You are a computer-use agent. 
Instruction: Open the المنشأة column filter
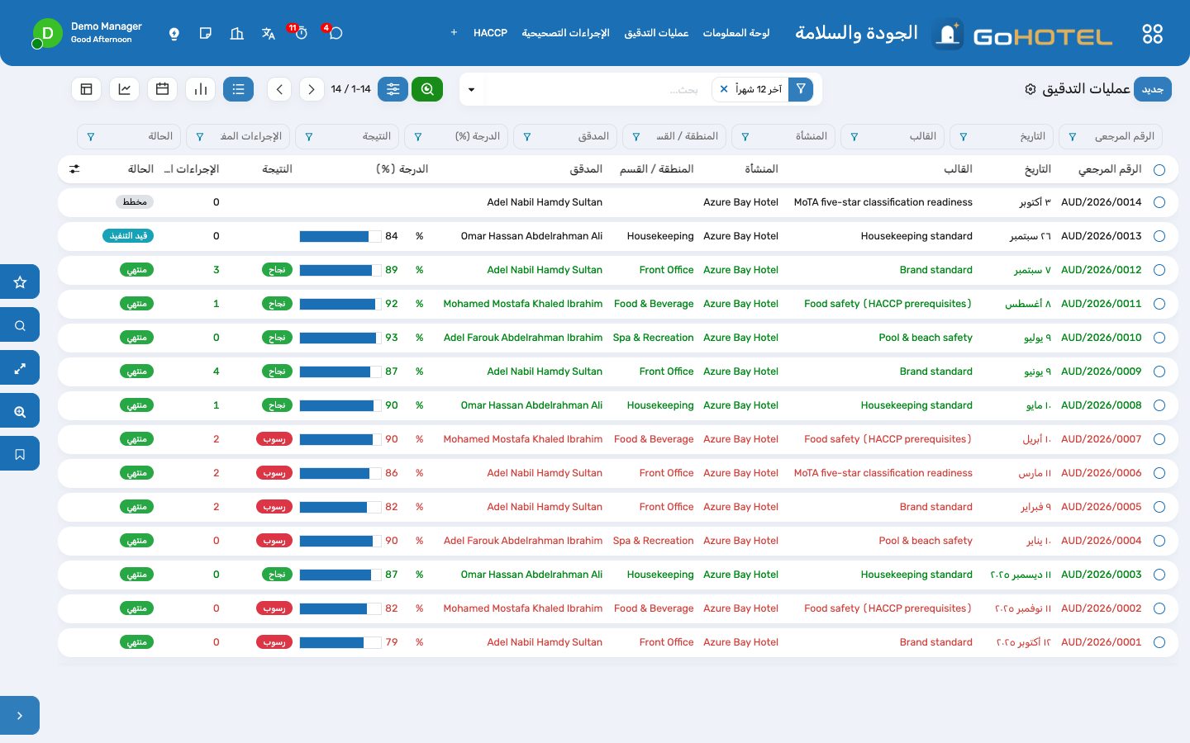pyautogui.click(x=745, y=136)
